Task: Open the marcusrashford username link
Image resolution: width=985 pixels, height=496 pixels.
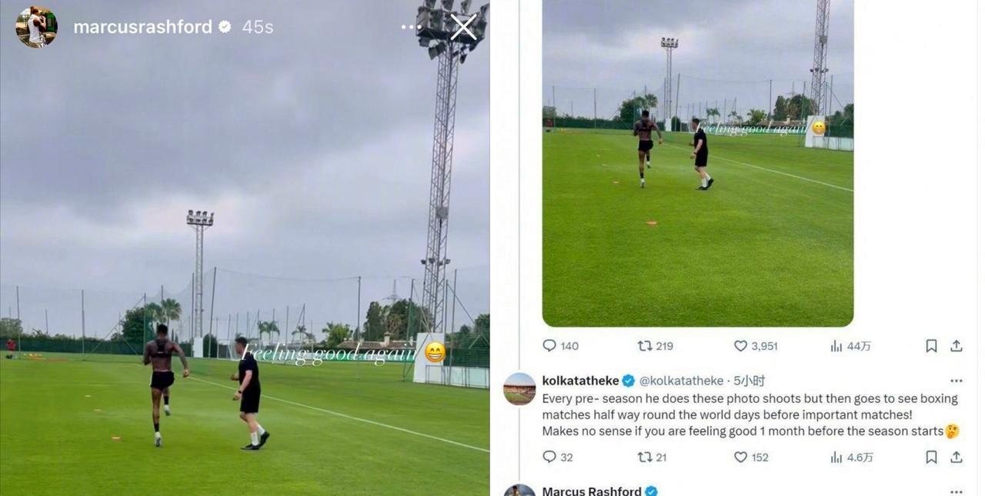Action: click(x=142, y=27)
